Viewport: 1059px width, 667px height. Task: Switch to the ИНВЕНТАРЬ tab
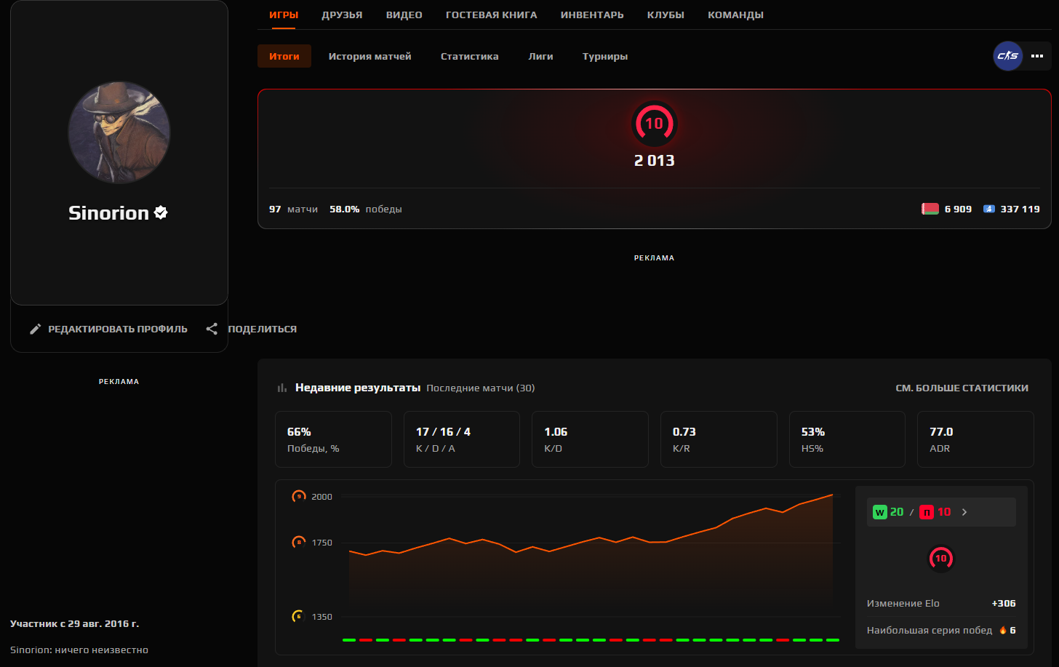pos(592,15)
